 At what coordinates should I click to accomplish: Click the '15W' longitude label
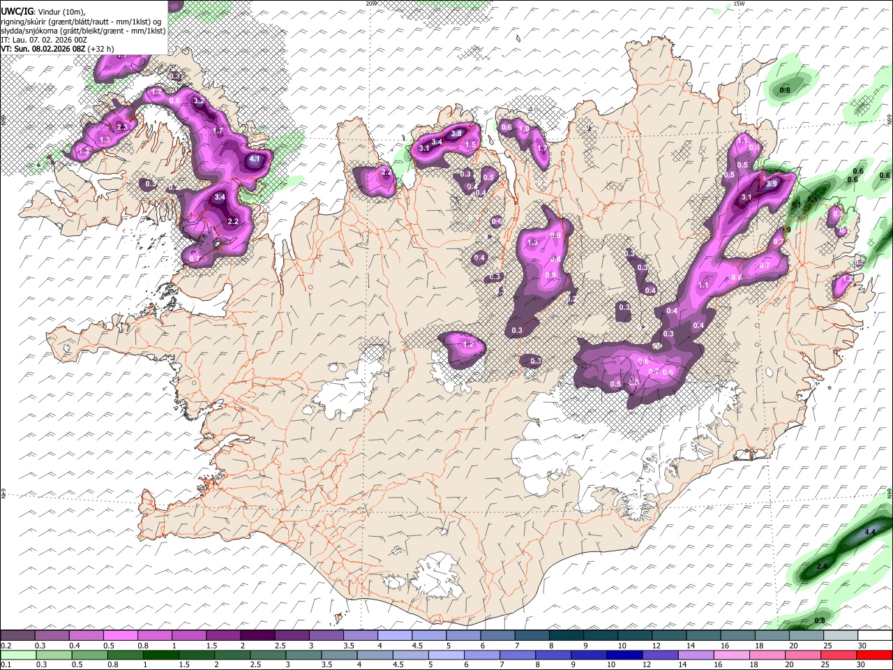click(739, 3)
